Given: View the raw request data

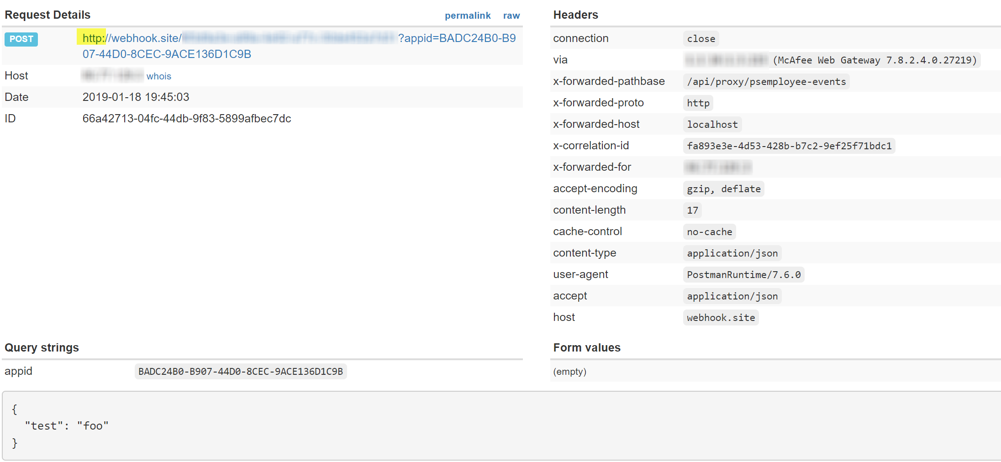Looking at the screenshot, I should point(511,15).
